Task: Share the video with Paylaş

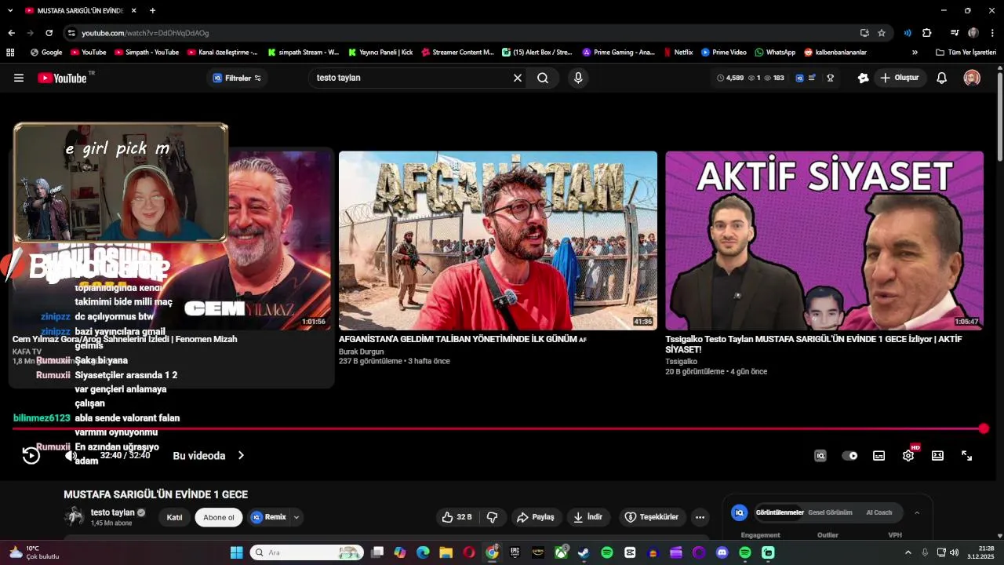Action: 535,517
